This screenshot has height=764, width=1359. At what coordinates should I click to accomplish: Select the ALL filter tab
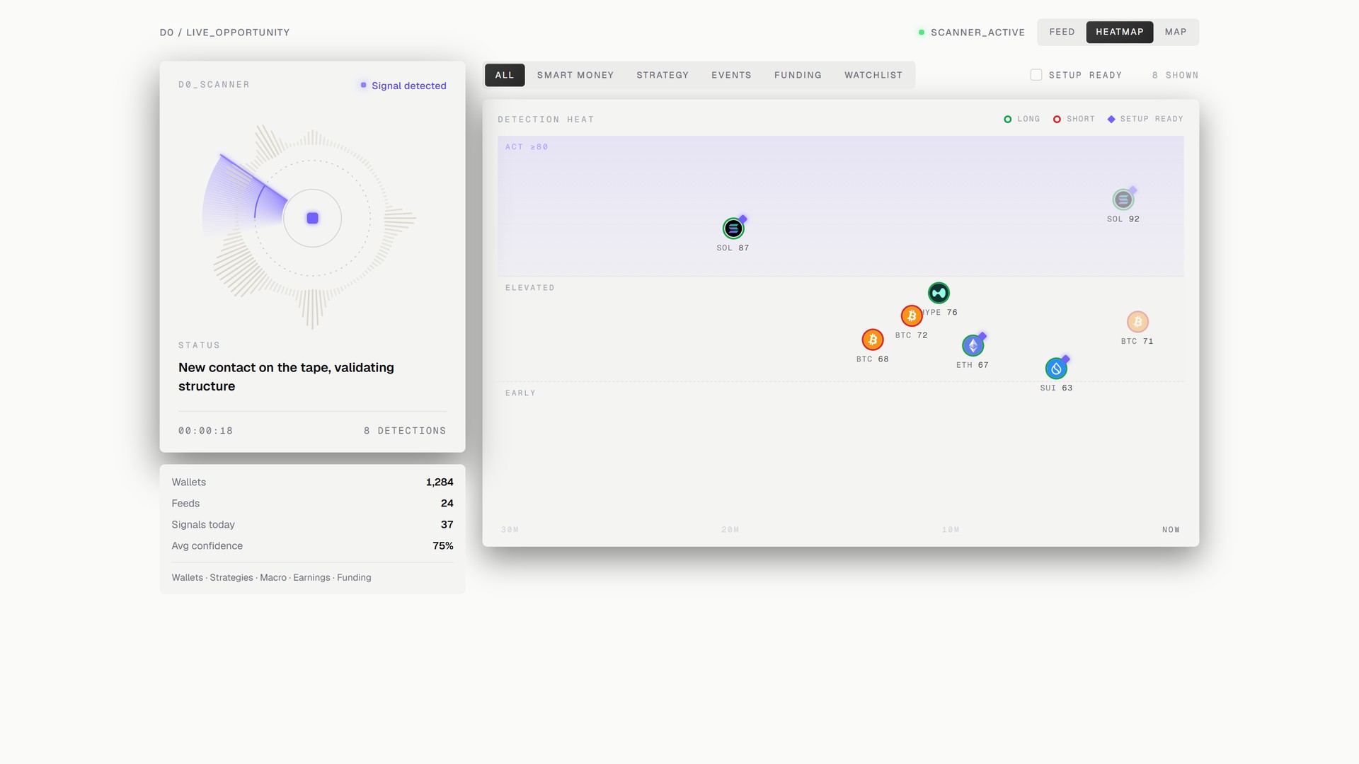(505, 75)
